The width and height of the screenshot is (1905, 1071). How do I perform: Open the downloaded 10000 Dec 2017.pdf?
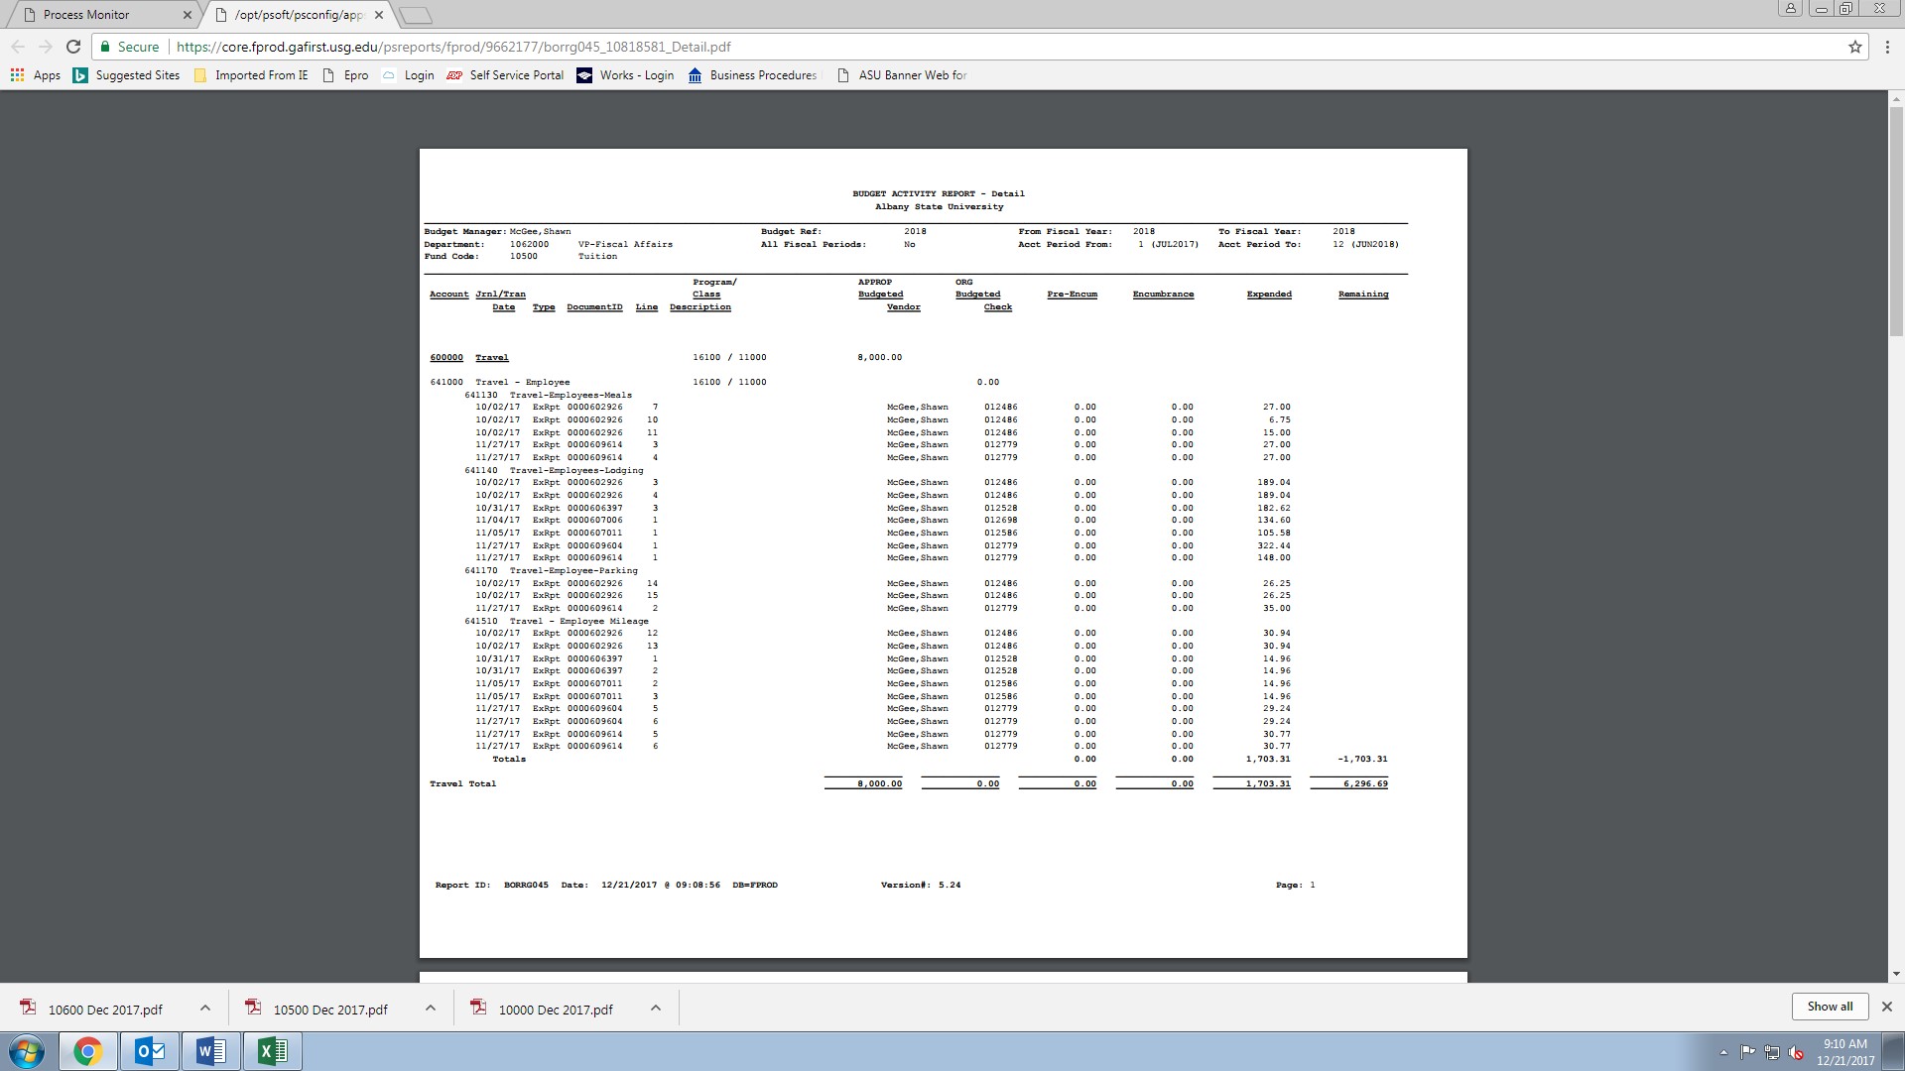pos(556,1010)
